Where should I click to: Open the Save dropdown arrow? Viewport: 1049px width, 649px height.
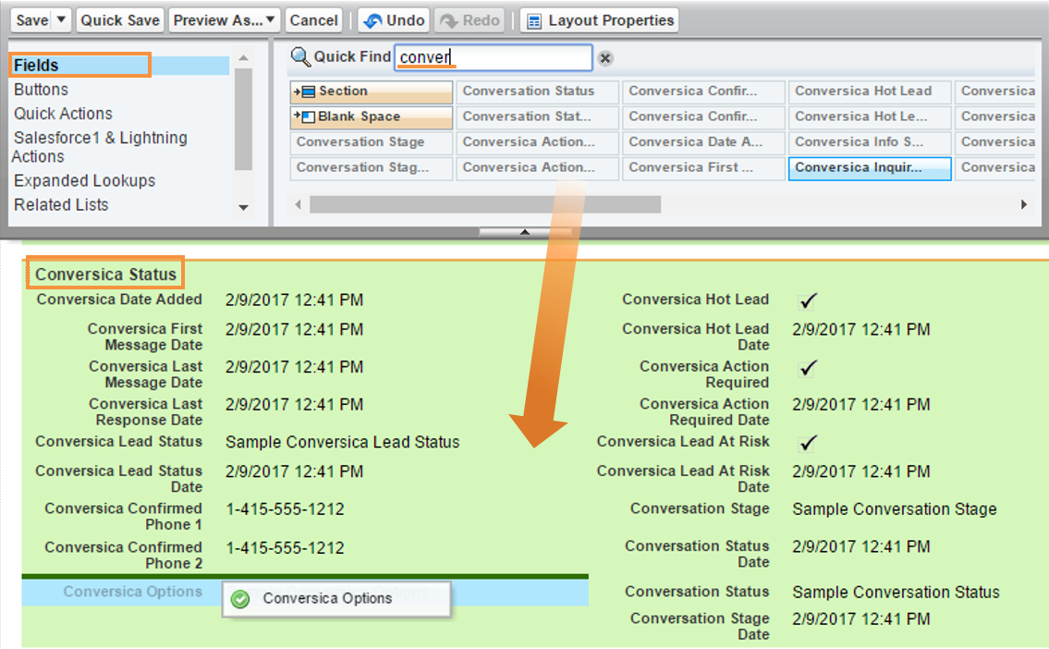[x=61, y=20]
